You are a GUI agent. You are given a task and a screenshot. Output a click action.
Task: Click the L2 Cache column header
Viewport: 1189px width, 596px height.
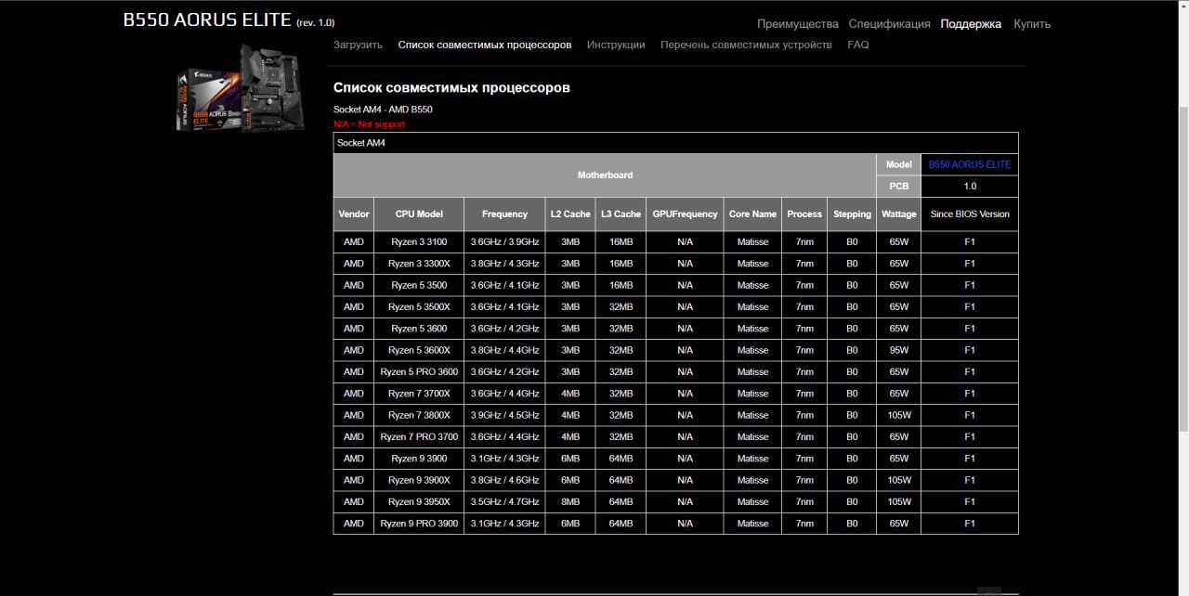(570, 214)
